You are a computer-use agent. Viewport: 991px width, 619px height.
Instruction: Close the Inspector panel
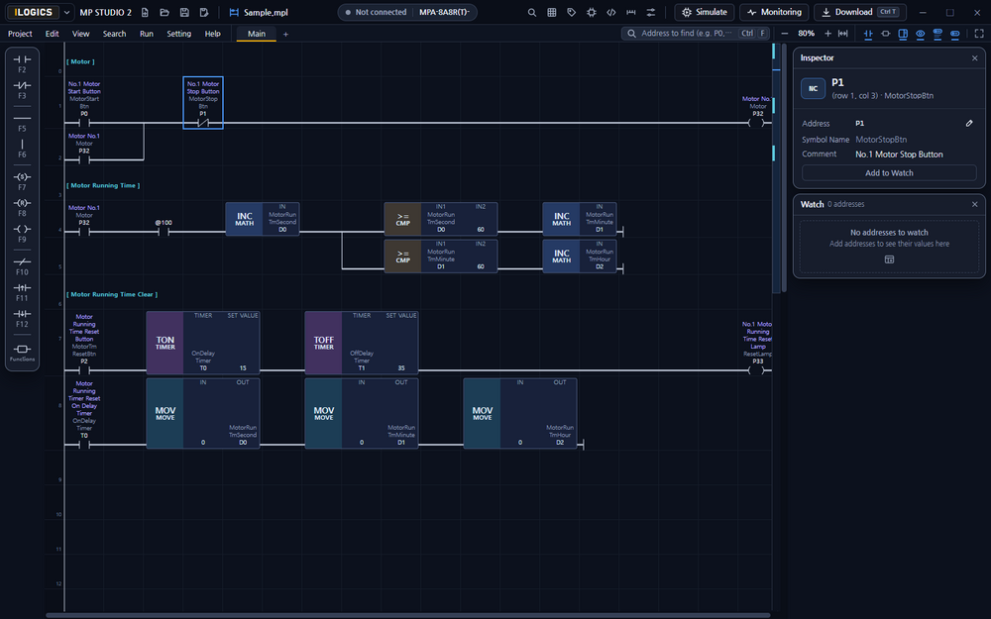(974, 58)
